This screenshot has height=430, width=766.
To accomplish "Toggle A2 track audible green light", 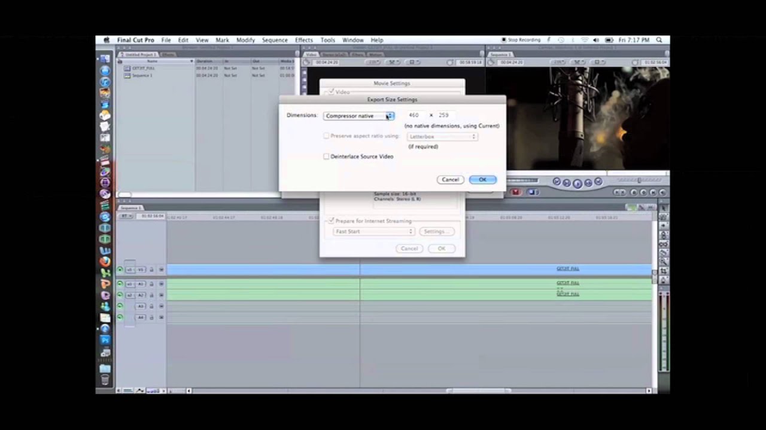I will coord(120,295).
